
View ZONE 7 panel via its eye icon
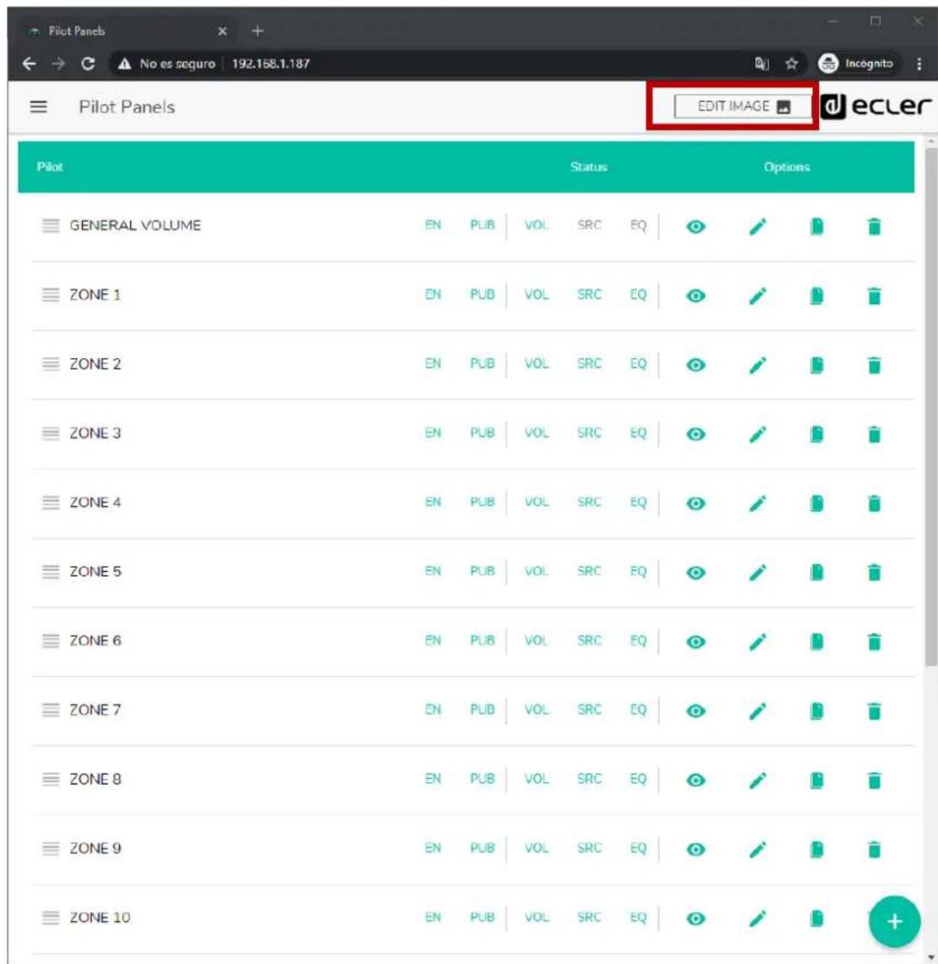click(695, 712)
